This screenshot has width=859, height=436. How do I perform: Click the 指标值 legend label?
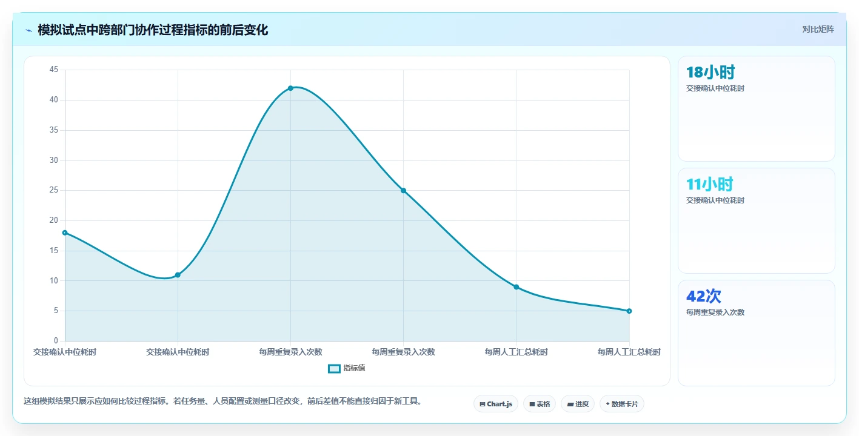(x=355, y=368)
